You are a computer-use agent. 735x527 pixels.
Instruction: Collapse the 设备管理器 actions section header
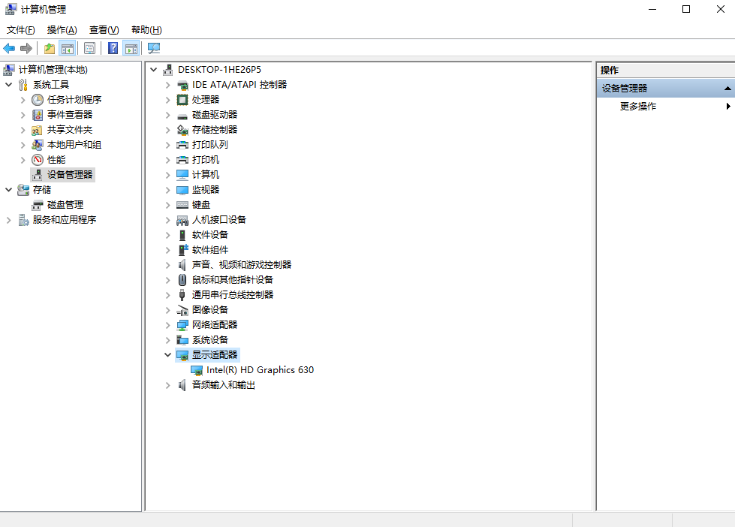(x=727, y=89)
